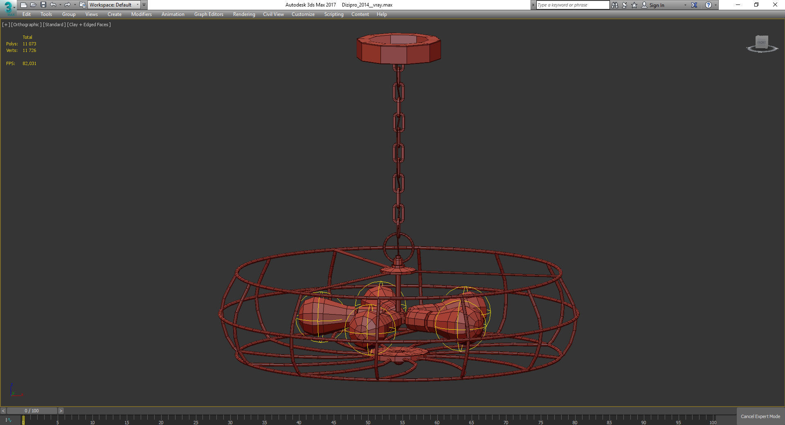Expand the redo history dropdown arrow
Screen dimensions: 785x425
pos(75,5)
